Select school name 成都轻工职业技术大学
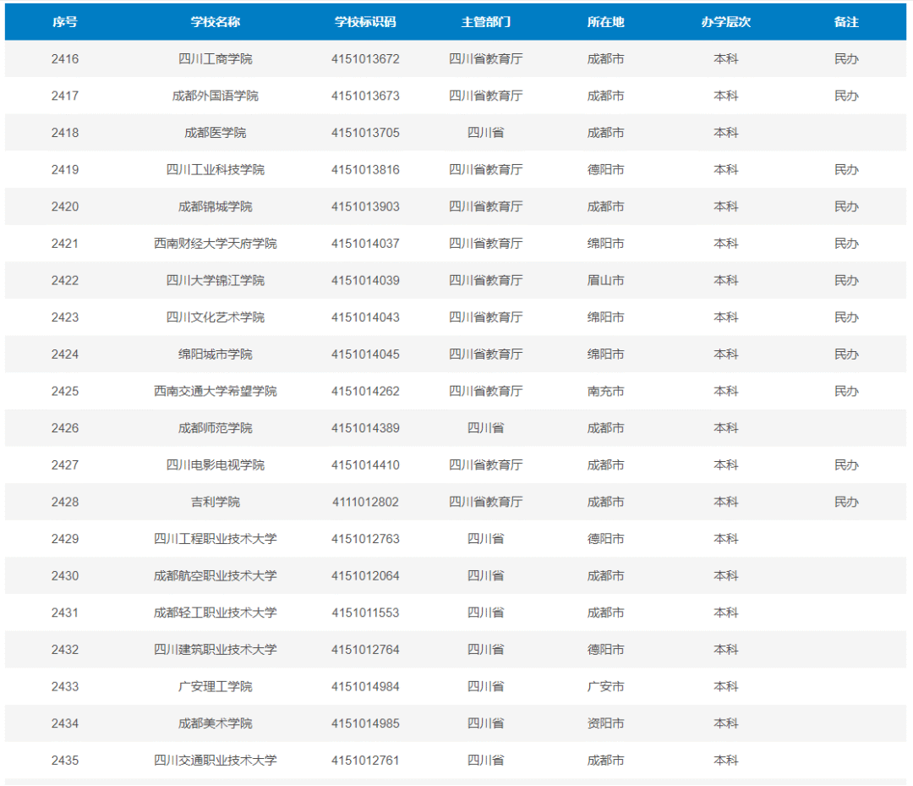 point(216,613)
